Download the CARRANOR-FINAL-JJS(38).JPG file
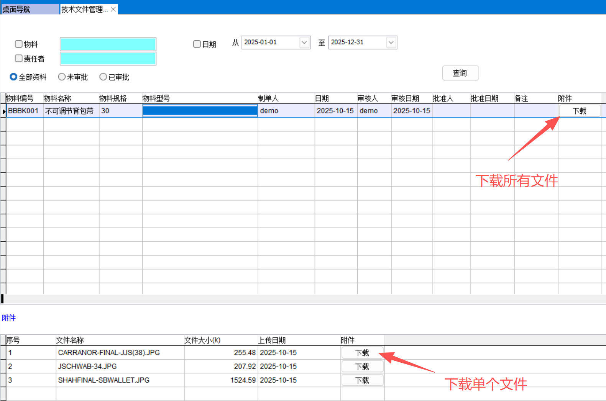 pyautogui.click(x=362, y=353)
